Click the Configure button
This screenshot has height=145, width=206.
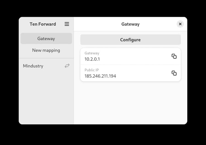(x=130, y=40)
